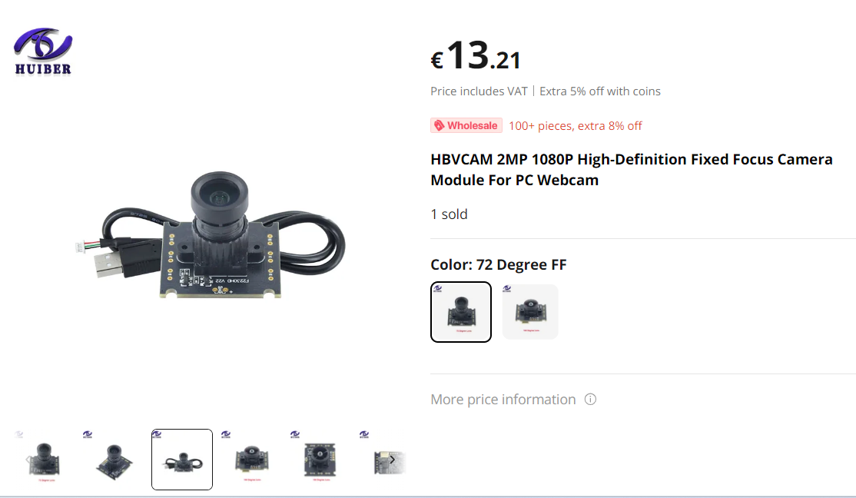Screen dimensions: 856x498
Task: Click the faded previous arrow on thumbnail strip
Action: 29,460
